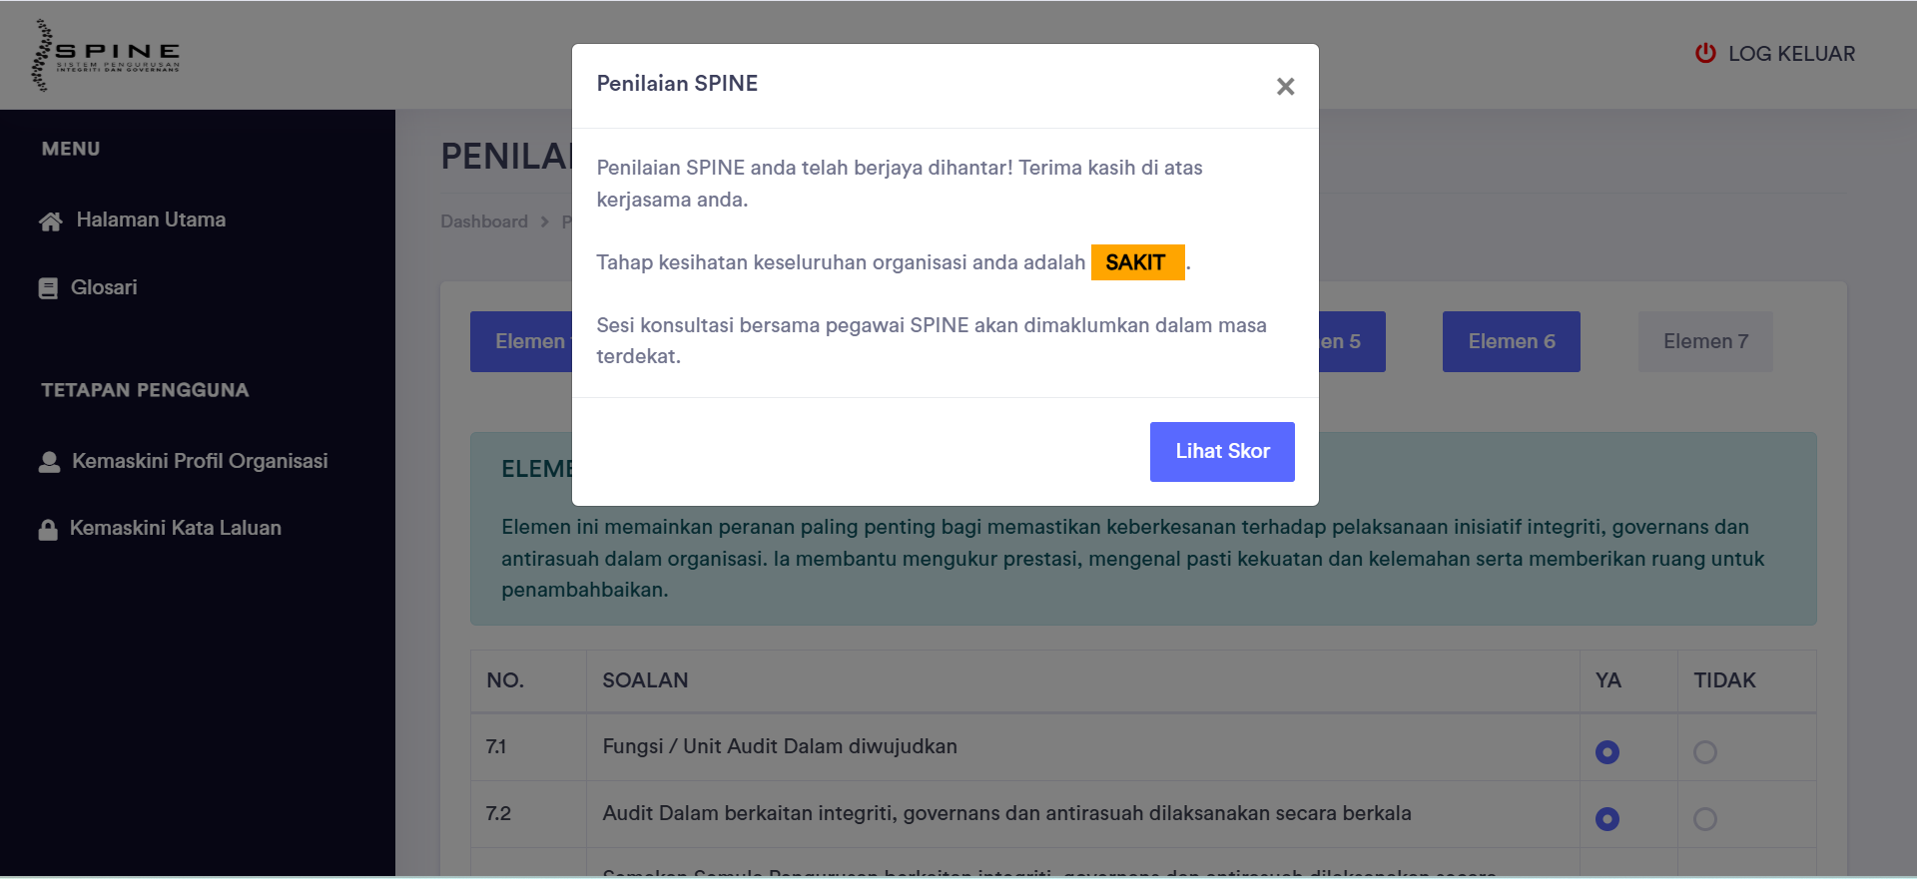Image resolution: width=1917 pixels, height=879 pixels.
Task: Select TIDAK for question 7.2
Action: (x=1704, y=819)
